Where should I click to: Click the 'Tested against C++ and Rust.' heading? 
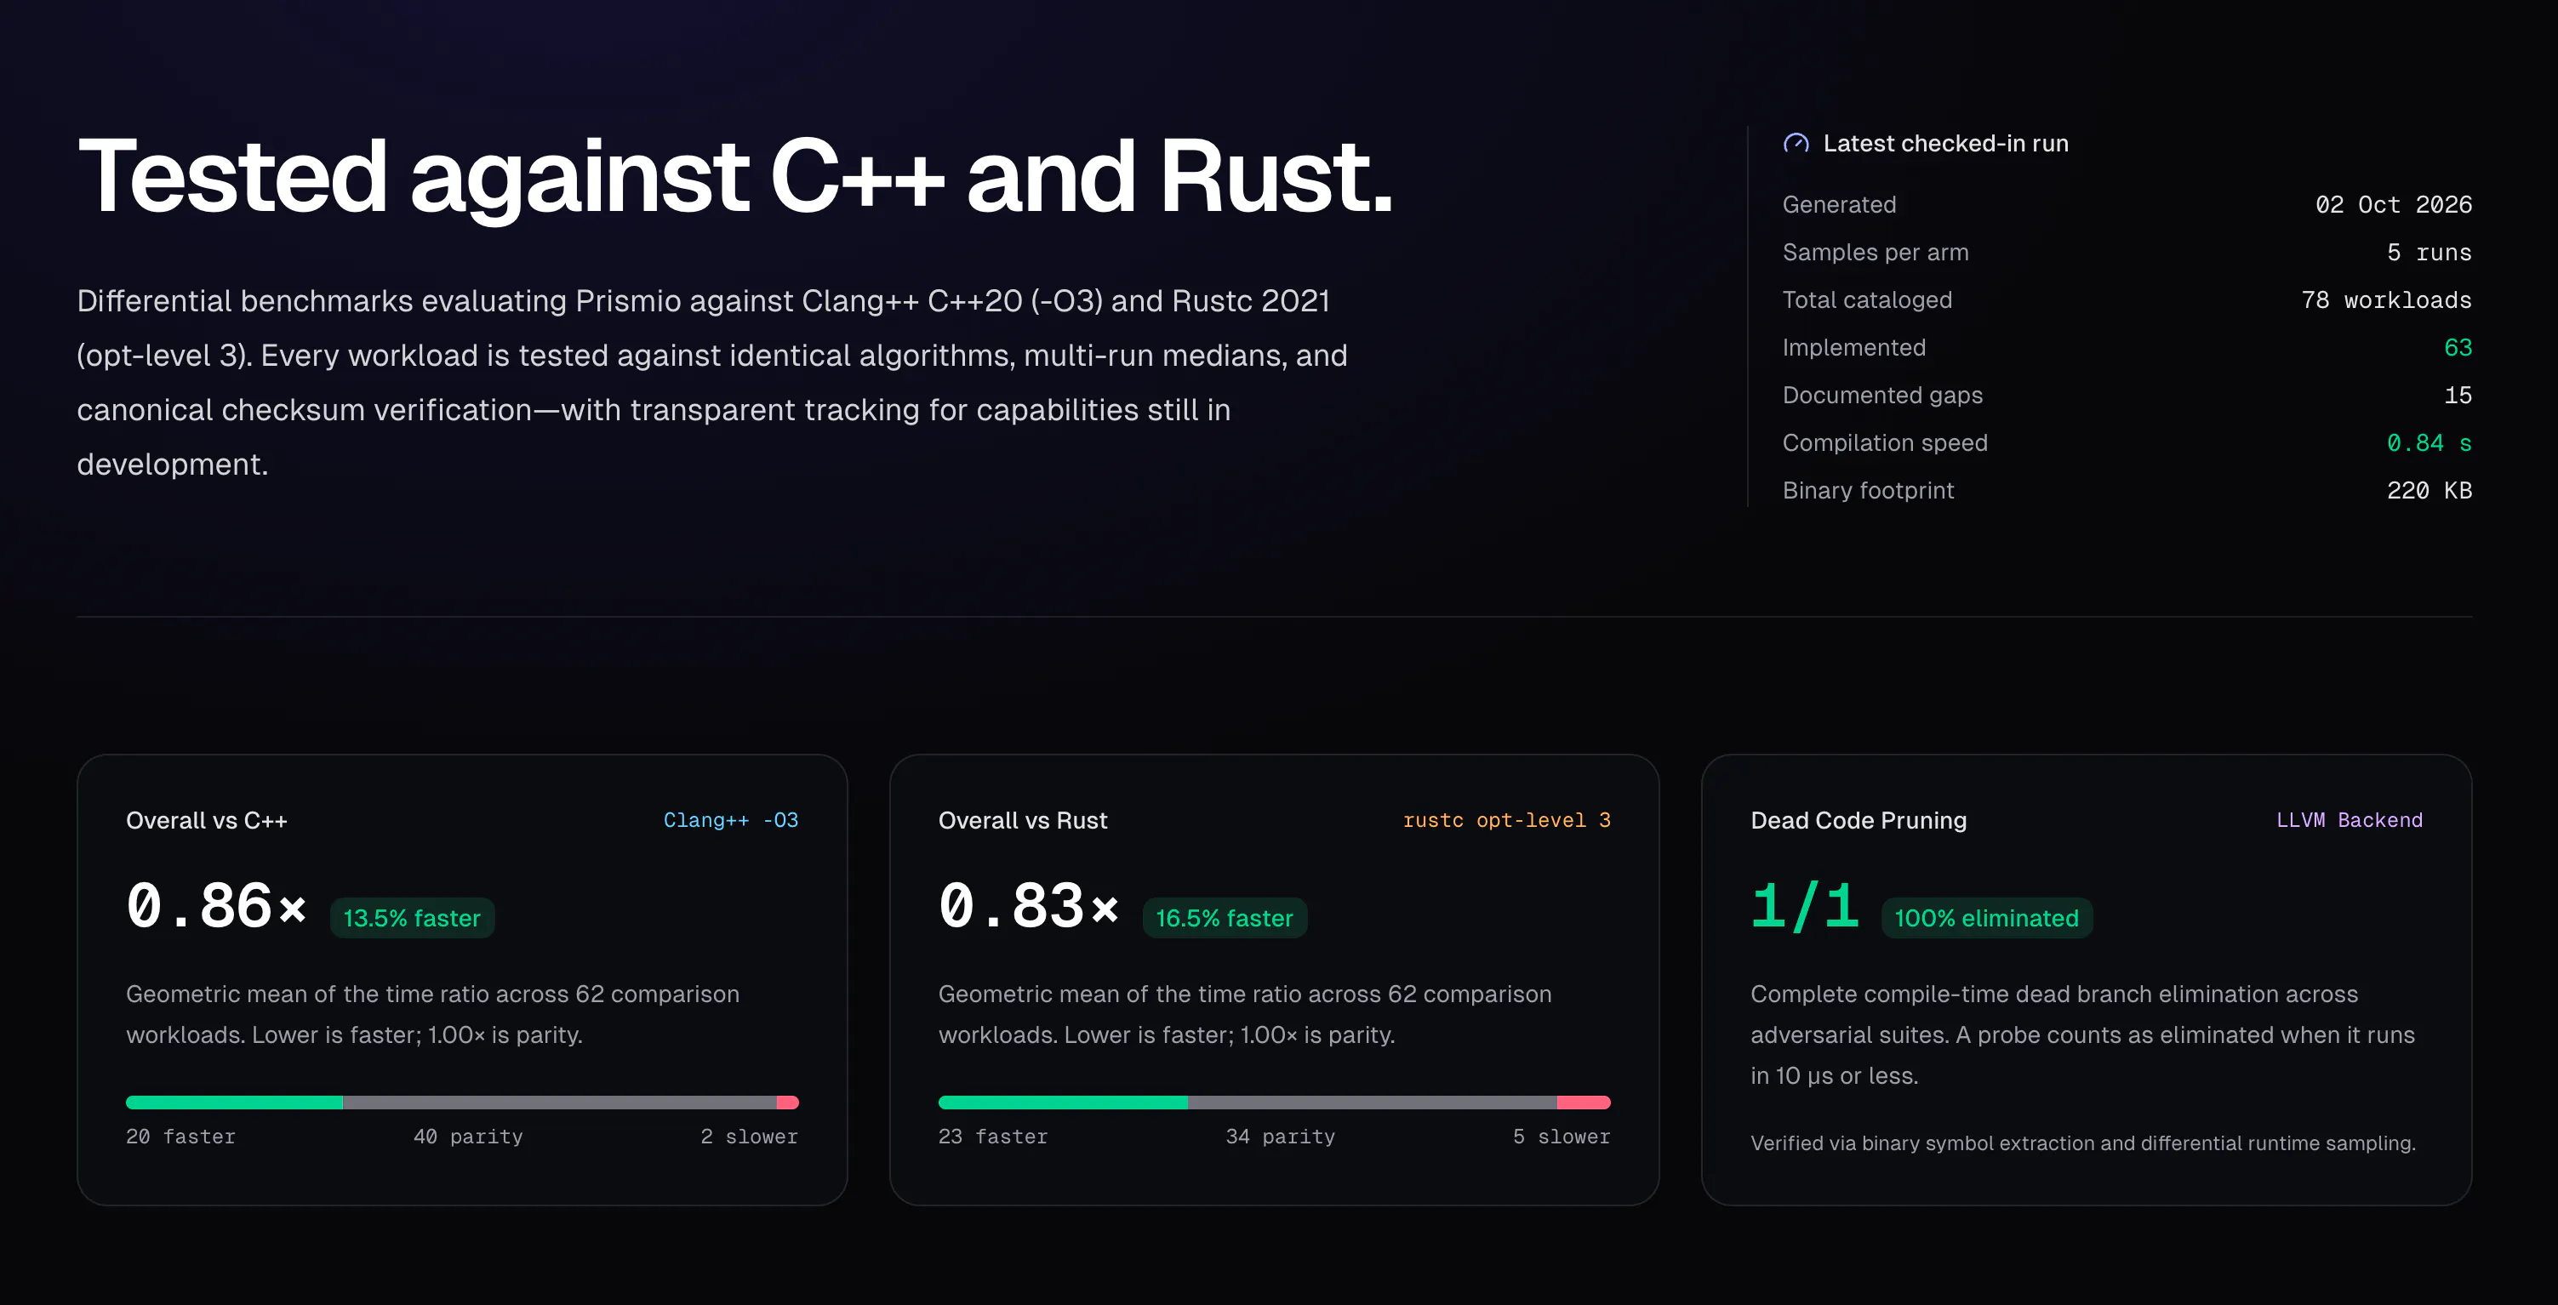click(x=735, y=177)
